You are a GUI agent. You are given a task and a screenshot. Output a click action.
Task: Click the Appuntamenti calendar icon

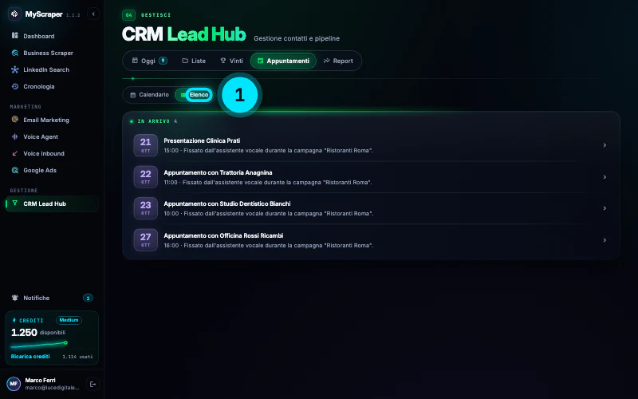[x=261, y=61]
